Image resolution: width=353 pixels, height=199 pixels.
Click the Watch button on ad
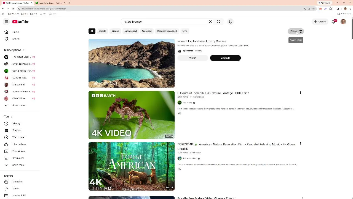click(x=193, y=58)
